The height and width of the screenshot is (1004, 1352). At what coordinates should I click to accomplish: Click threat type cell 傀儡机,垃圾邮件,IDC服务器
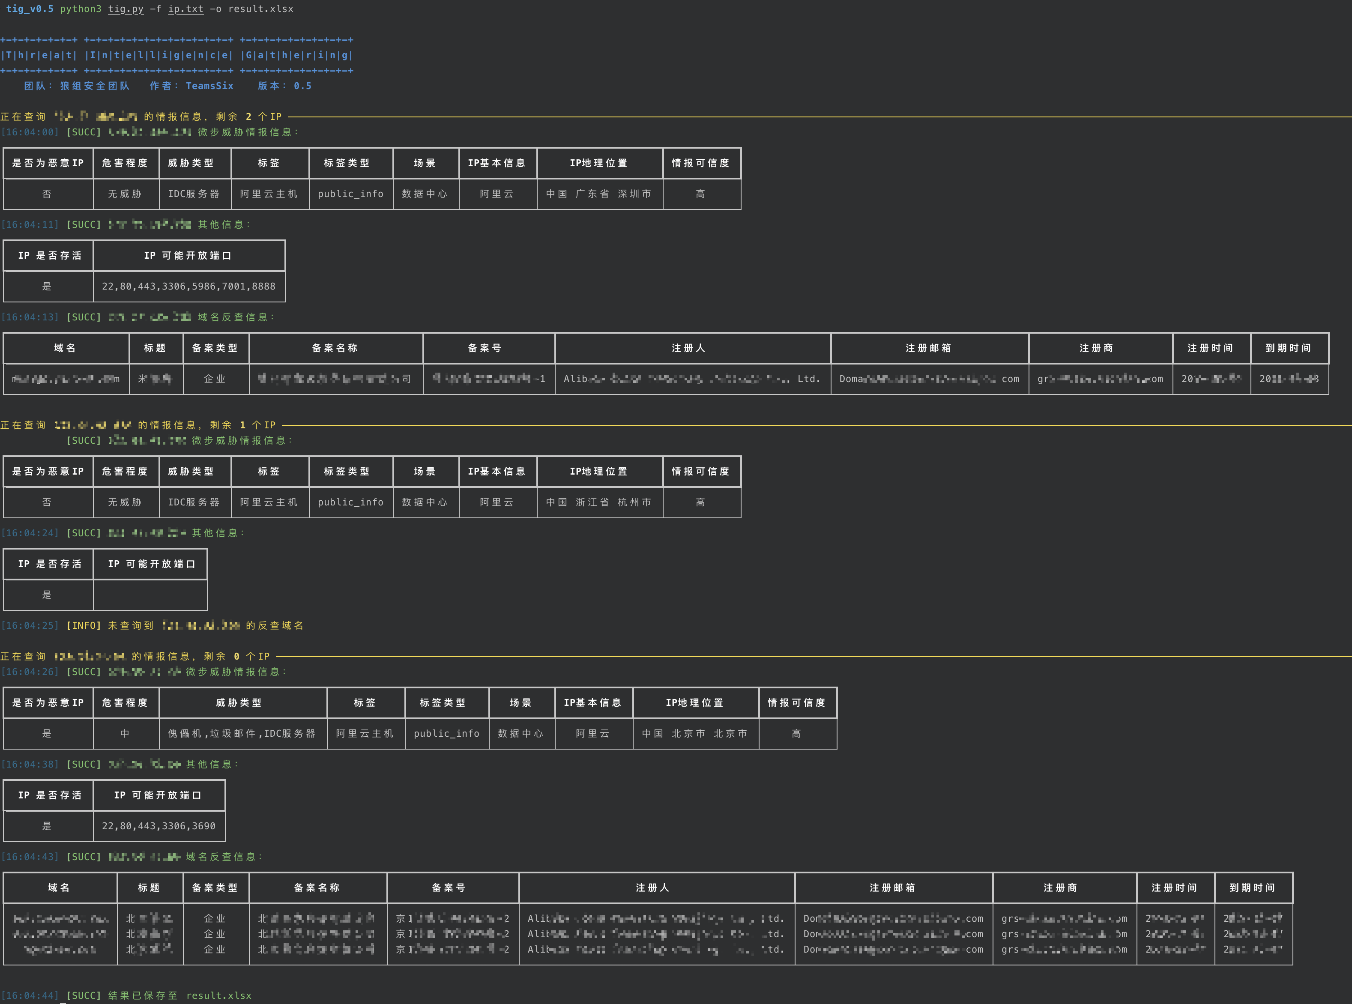tap(242, 734)
